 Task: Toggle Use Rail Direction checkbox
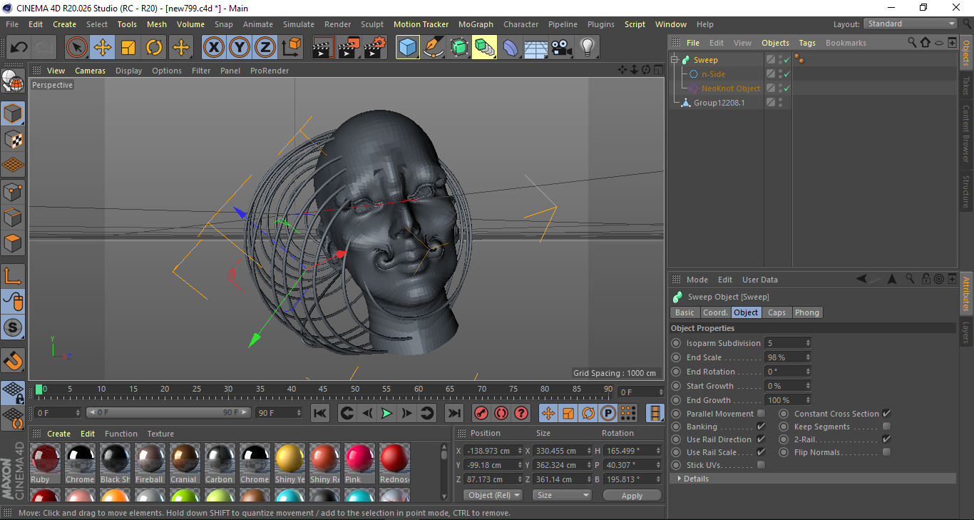pyautogui.click(x=761, y=439)
